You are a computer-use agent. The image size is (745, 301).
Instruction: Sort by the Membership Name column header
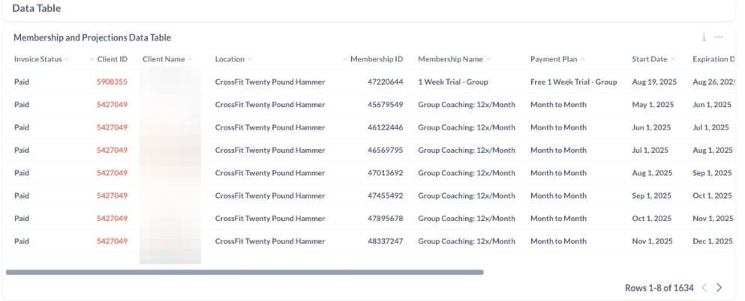(x=450, y=59)
